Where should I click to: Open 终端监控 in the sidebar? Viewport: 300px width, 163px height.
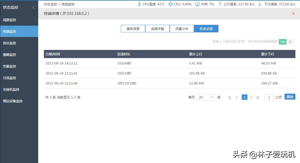pyautogui.click(x=19, y=31)
